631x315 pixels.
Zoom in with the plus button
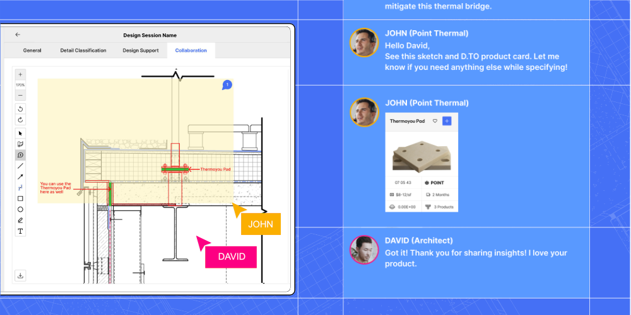point(20,74)
